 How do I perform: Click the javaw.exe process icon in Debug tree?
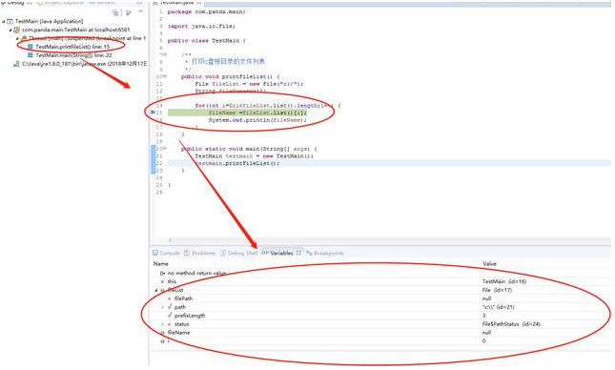tap(16, 64)
